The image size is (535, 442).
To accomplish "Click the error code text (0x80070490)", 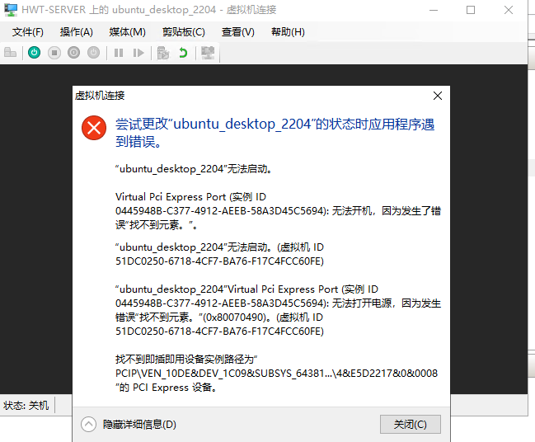I will (x=235, y=317).
